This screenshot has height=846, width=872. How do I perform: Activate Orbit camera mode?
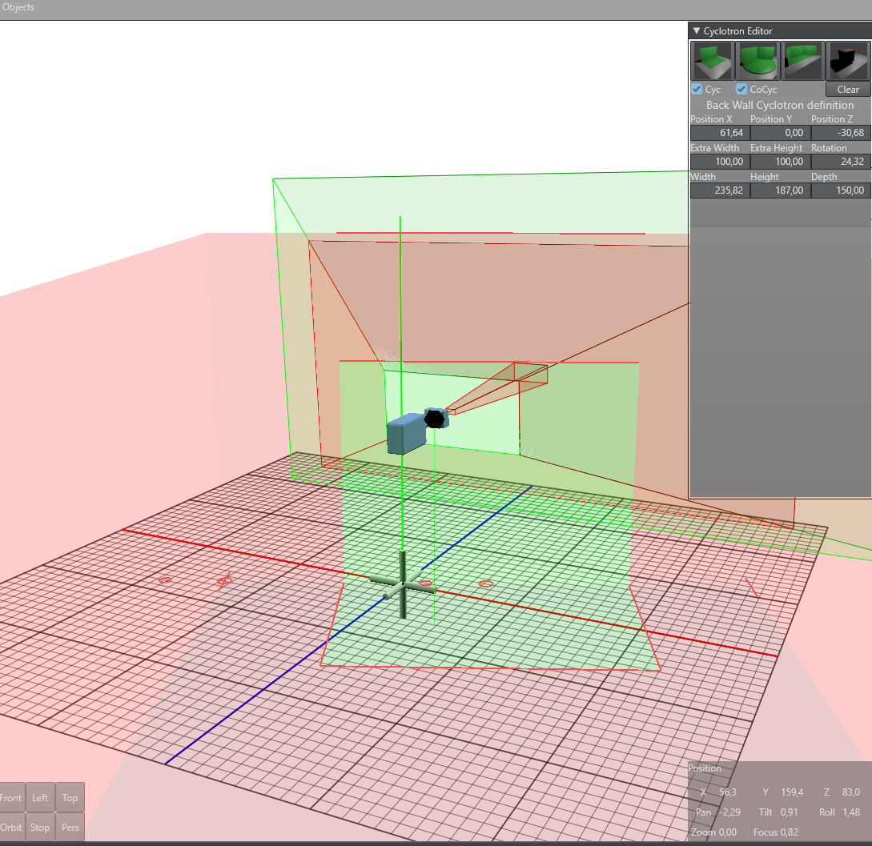point(11,828)
